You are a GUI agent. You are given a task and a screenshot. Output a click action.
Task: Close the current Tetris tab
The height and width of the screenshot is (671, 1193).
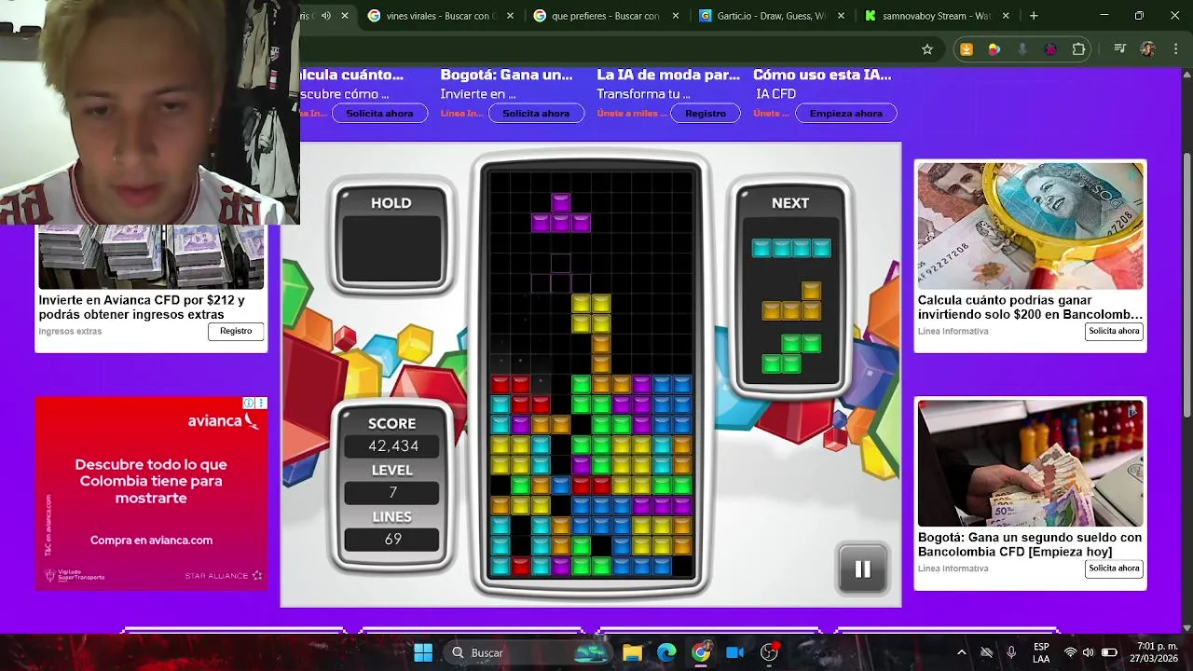click(x=345, y=16)
